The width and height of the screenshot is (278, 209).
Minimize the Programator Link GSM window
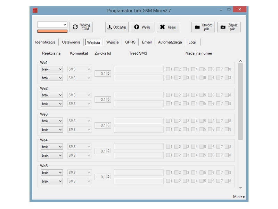(221, 10)
